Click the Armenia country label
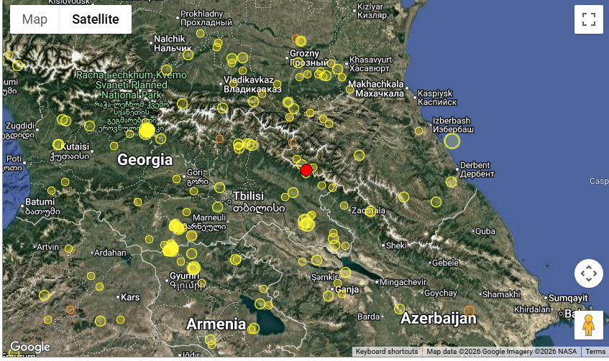Screen dimensions: 609x361 coord(216,324)
